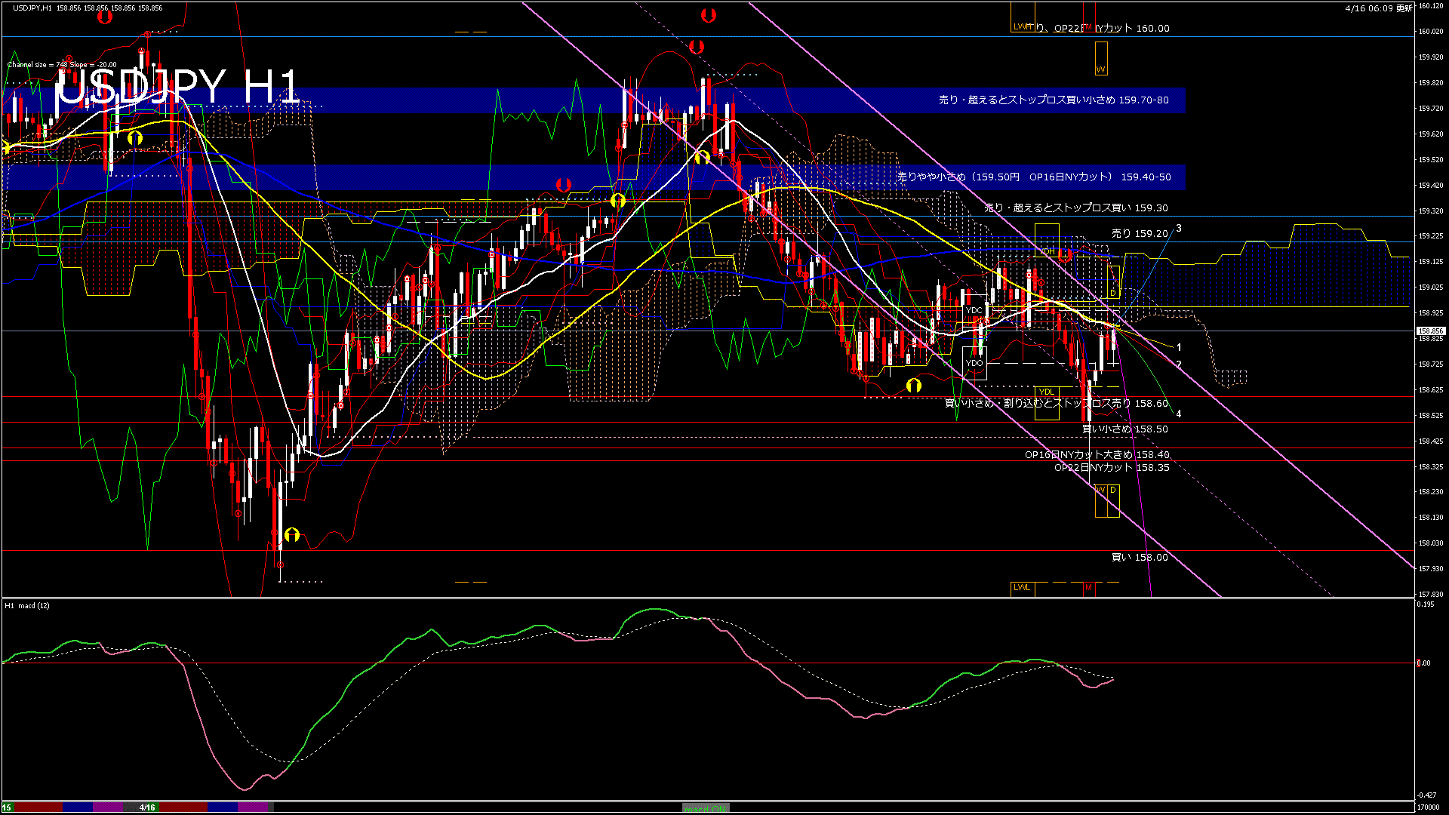The width and height of the screenshot is (1449, 815).
Task: Select projection line label 3
Action: (1179, 228)
